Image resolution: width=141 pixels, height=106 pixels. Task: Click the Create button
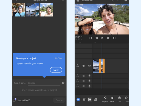(x=59, y=100)
